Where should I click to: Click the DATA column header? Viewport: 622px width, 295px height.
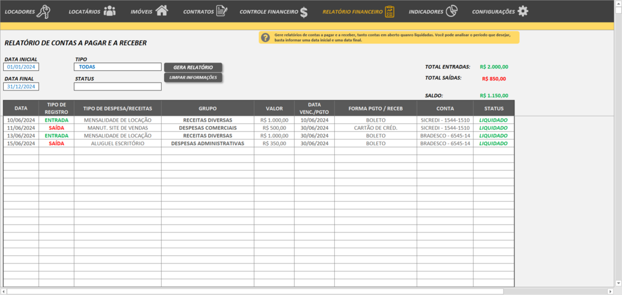click(21, 108)
